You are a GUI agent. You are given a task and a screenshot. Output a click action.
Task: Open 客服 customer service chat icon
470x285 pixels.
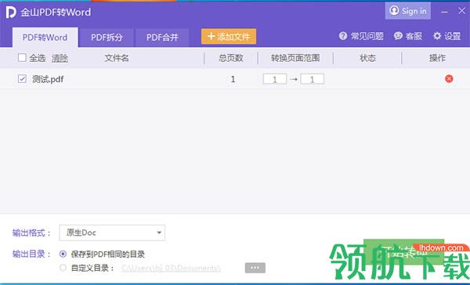point(398,36)
